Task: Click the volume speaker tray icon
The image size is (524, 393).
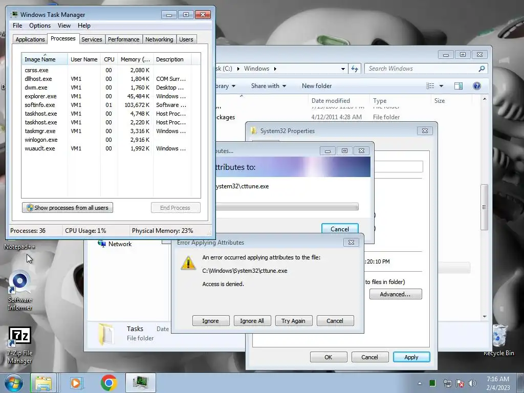Action: (472, 383)
